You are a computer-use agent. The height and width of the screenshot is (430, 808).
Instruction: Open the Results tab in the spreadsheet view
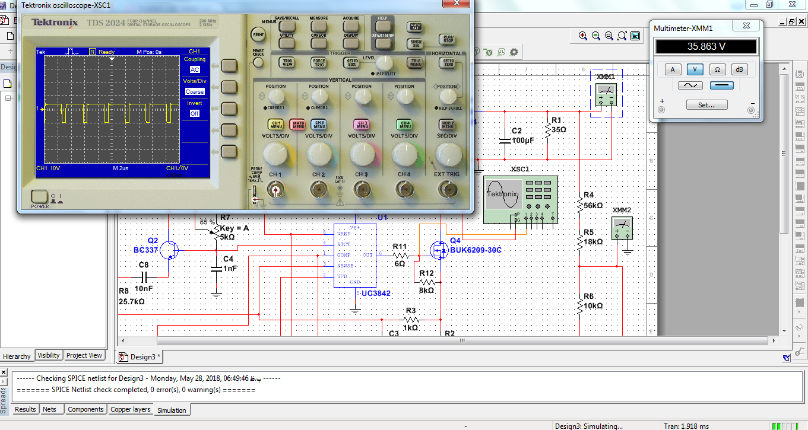tap(26, 409)
